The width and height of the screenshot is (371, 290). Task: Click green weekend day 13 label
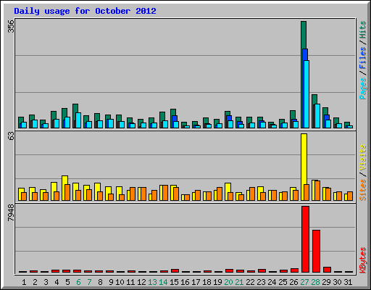click(x=152, y=282)
